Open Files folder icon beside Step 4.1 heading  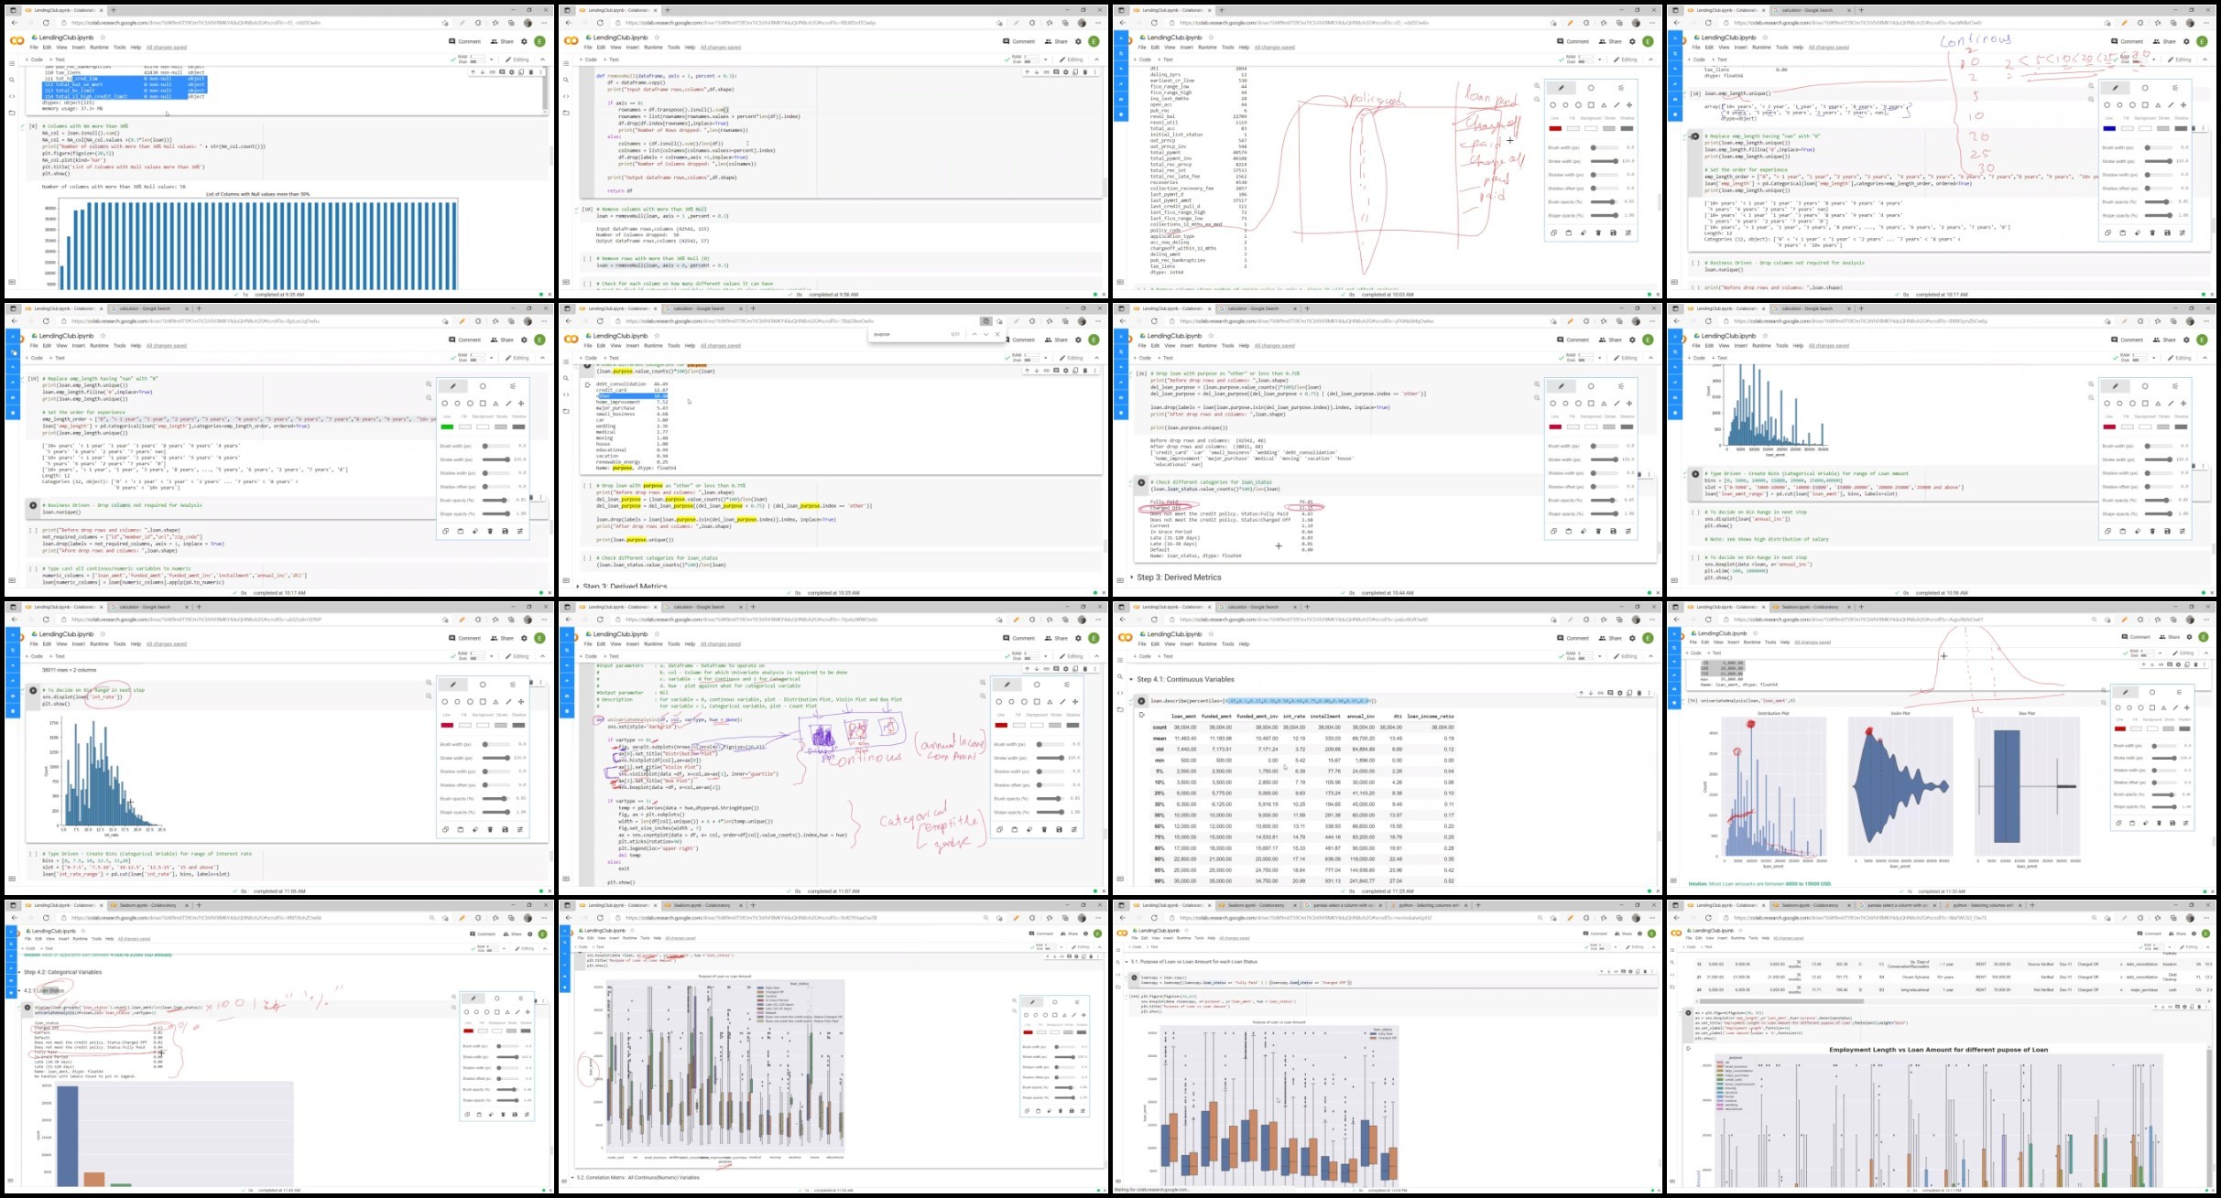(x=1119, y=708)
